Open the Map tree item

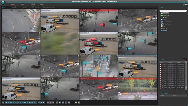(164, 26)
